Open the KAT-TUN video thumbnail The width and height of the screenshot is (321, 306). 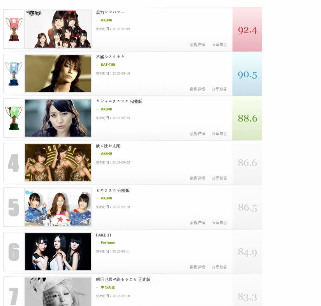[58, 74]
